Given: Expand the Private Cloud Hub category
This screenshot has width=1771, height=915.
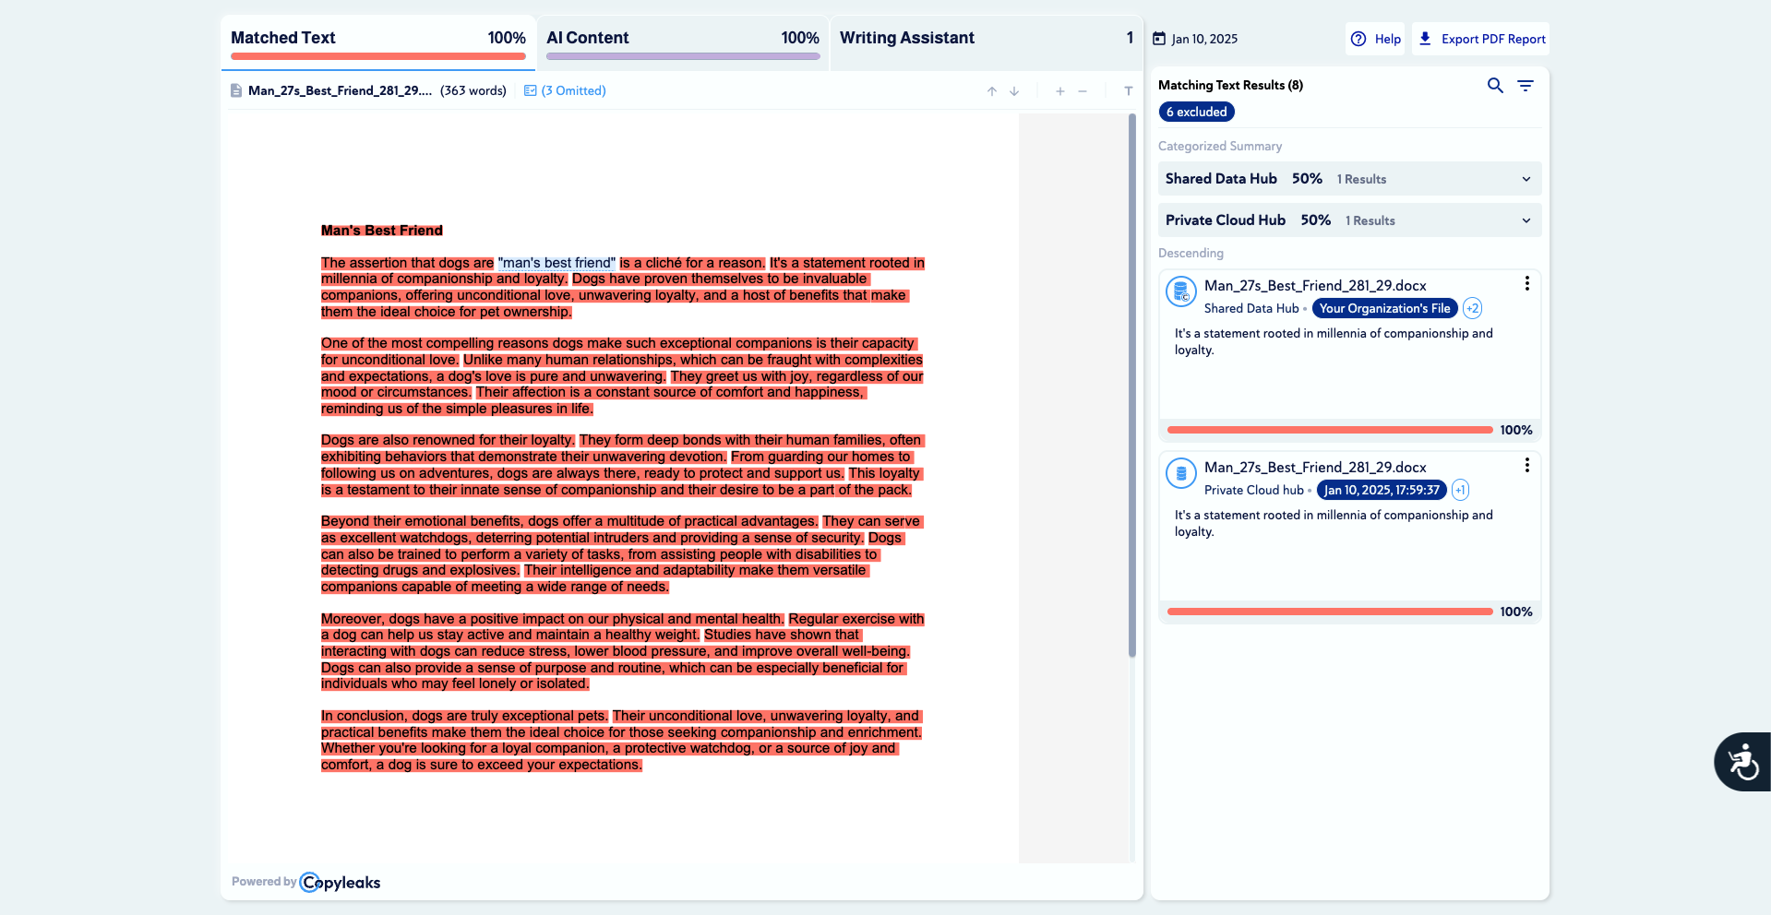Looking at the screenshot, I should (1526, 220).
